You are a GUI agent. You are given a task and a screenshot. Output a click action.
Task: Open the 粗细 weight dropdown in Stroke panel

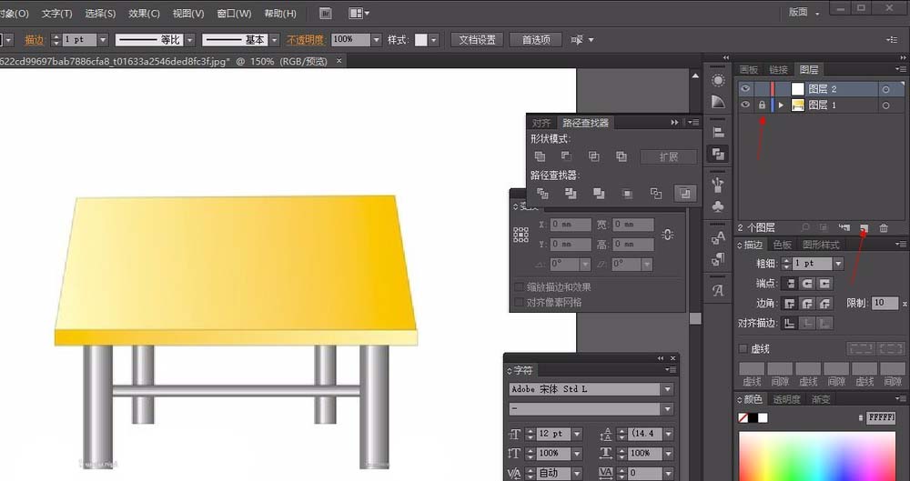[838, 264]
